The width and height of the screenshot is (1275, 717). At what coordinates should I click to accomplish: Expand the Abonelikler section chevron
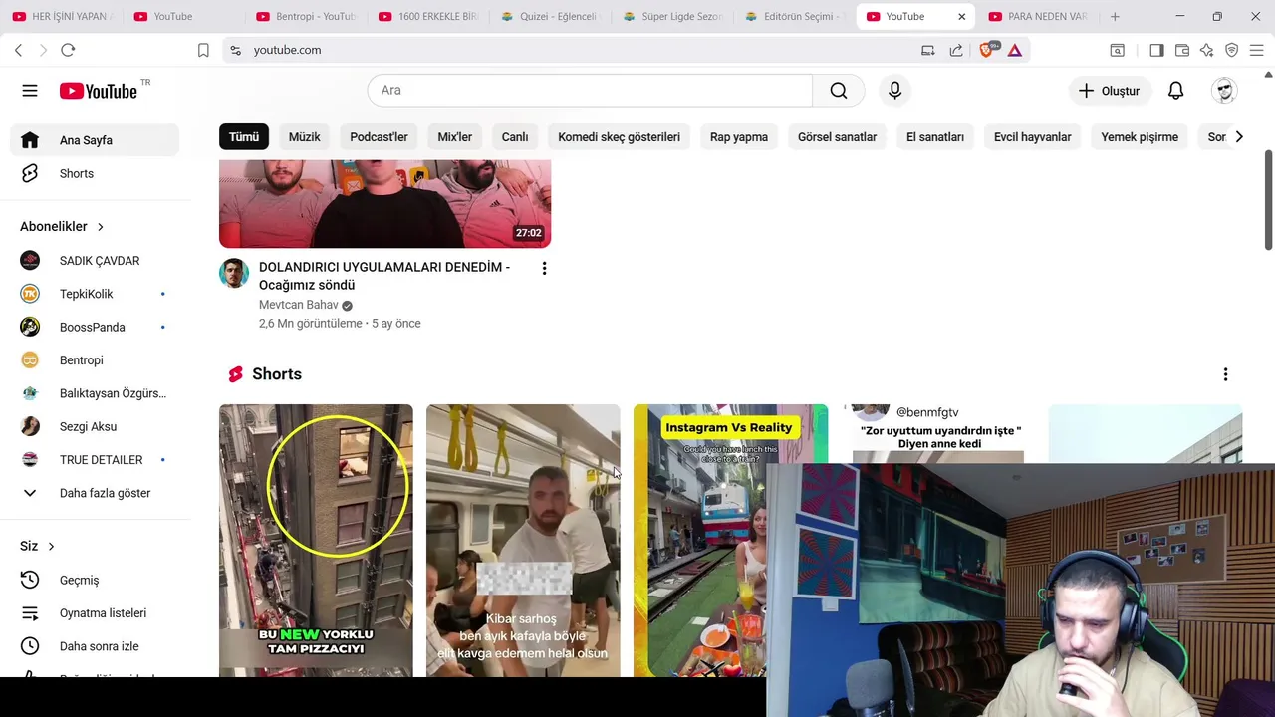tap(100, 227)
